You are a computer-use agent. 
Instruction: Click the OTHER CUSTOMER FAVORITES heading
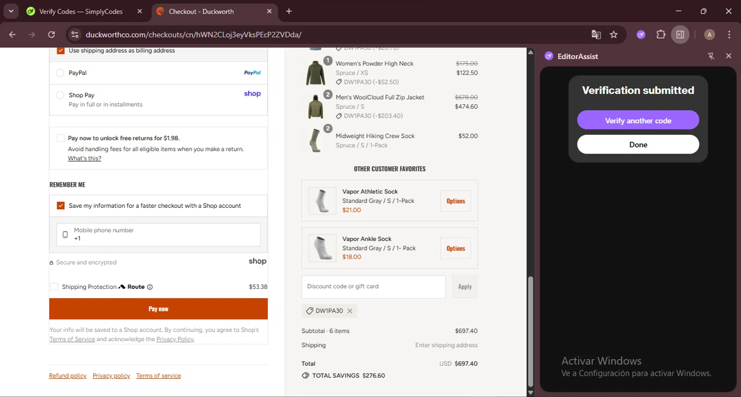pyautogui.click(x=390, y=169)
